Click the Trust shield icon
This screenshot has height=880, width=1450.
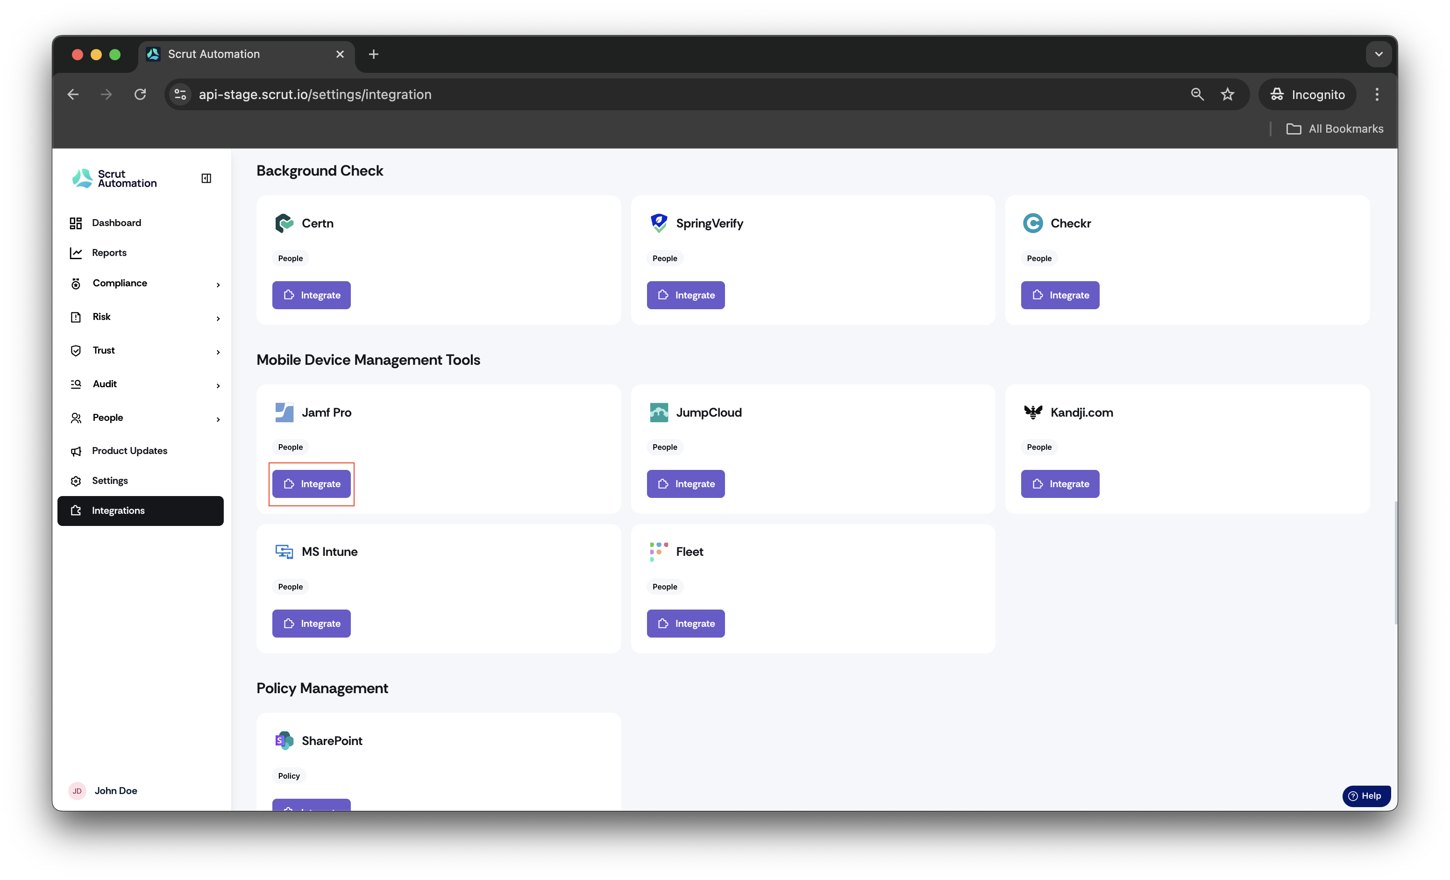(76, 351)
